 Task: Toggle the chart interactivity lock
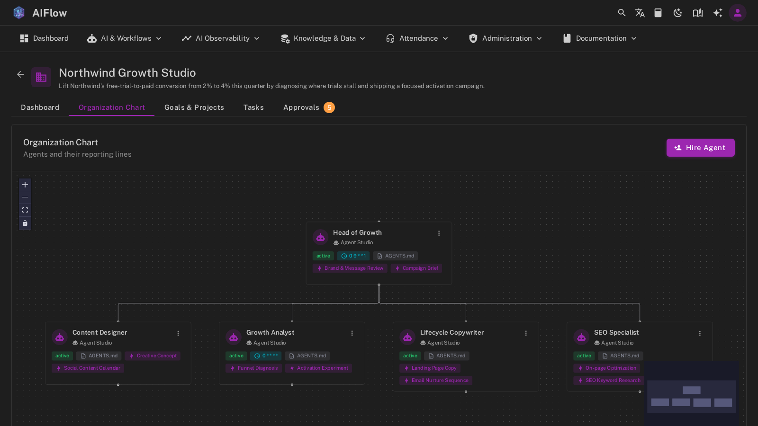coord(25,223)
